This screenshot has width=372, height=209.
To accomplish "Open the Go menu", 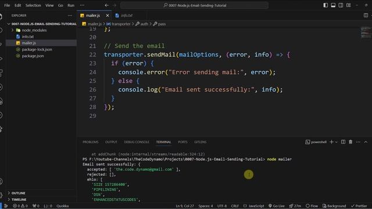I will coord(60,5).
